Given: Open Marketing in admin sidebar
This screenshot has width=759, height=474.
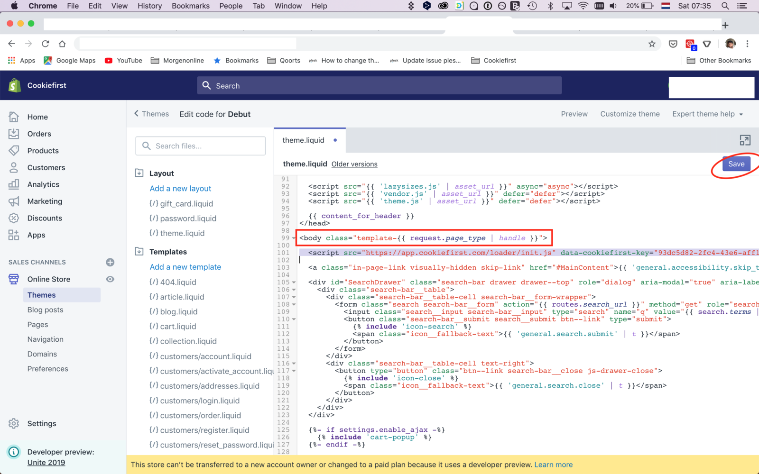Looking at the screenshot, I should (x=45, y=201).
